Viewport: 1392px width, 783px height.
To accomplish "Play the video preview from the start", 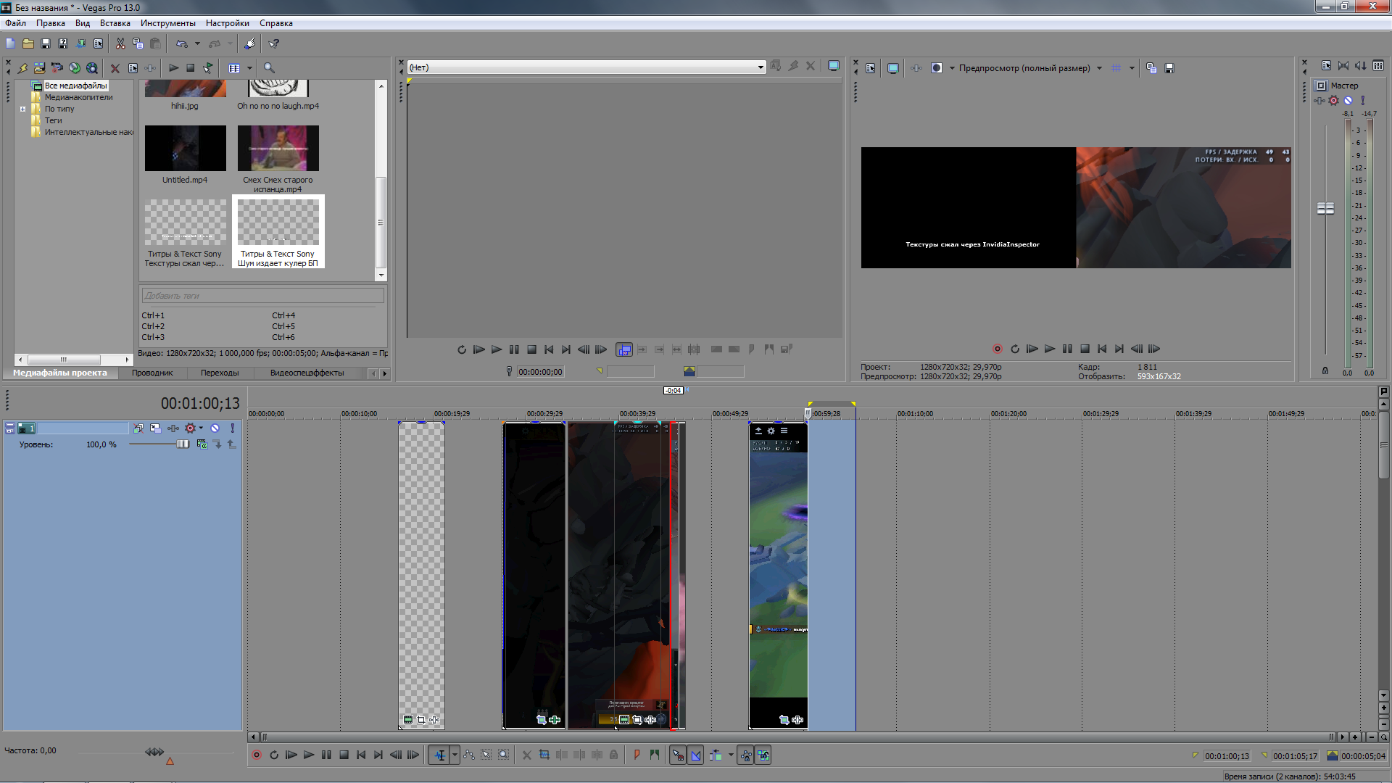I will (1032, 349).
